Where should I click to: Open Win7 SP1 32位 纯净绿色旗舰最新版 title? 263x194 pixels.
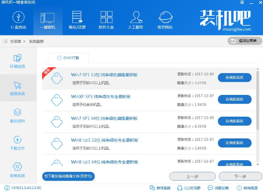(104, 75)
